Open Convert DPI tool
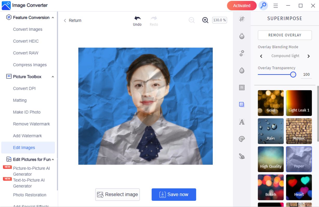The image size is (319, 207). point(24,88)
